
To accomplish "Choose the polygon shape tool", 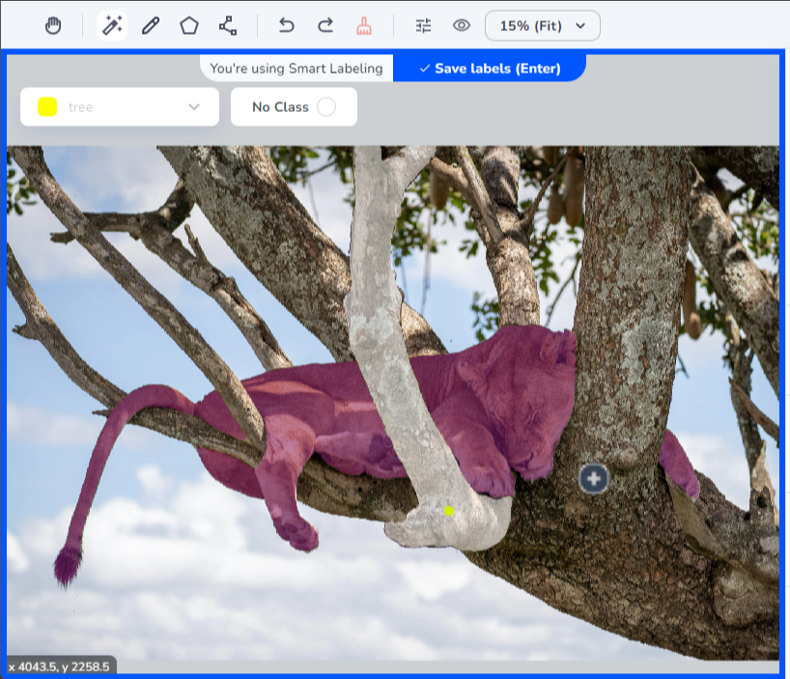I will [x=189, y=26].
